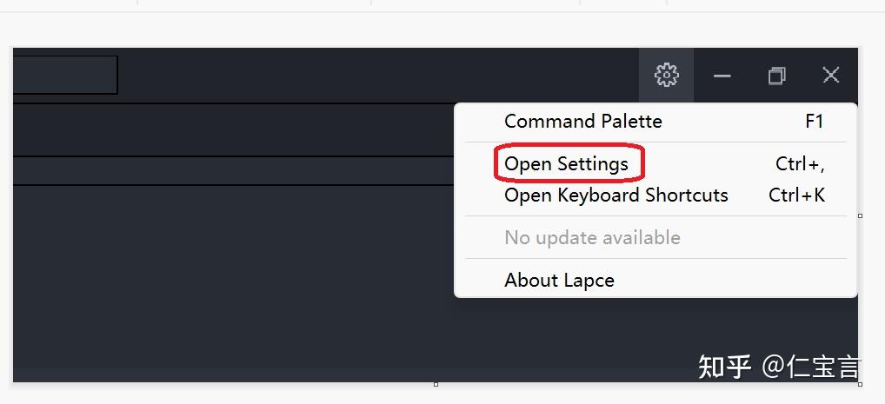Viewport: 885px width, 404px height.
Task: Restore down the Lapce window
Action: pyautogui.click(x=776, y=76)
